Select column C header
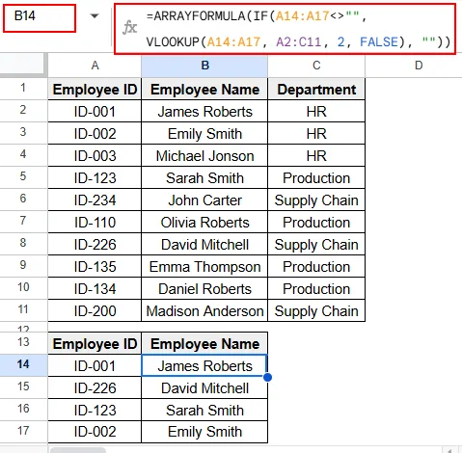The height and width of the screenshot is (453, 462). click(x=316, y=66)
